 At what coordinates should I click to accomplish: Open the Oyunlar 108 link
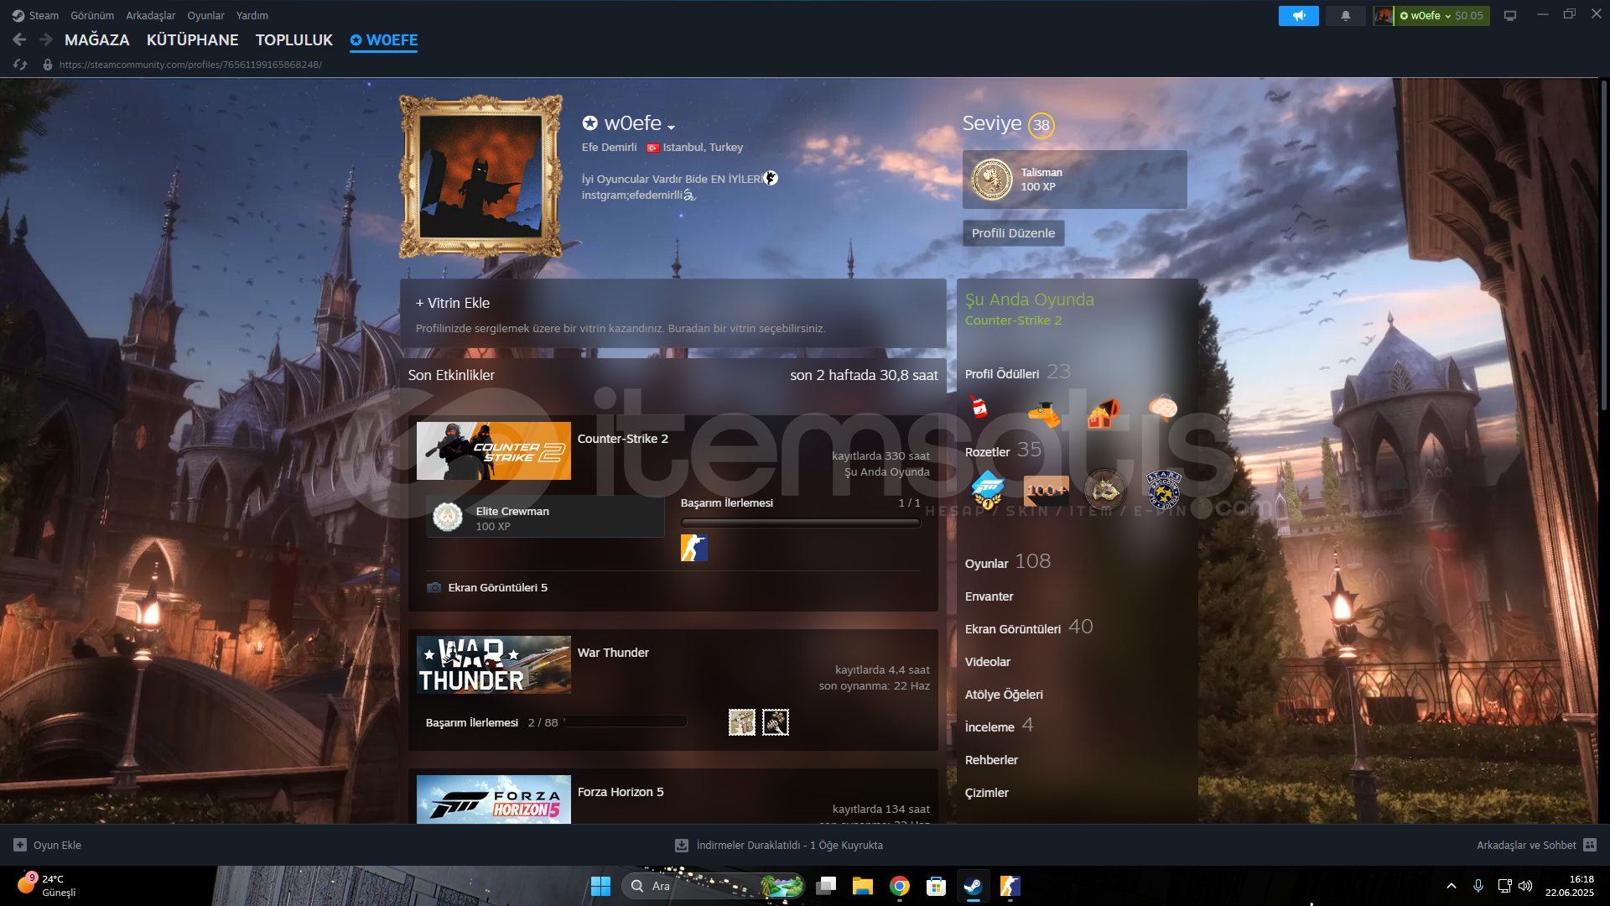tap(1008, 562)
